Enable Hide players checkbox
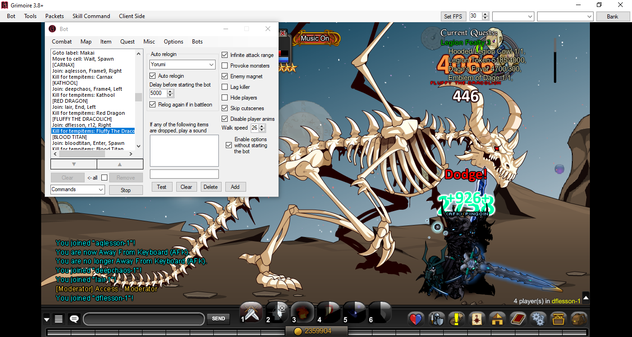Image resolution: width=632 pixels, height=337 pixels. coord(225,98)
